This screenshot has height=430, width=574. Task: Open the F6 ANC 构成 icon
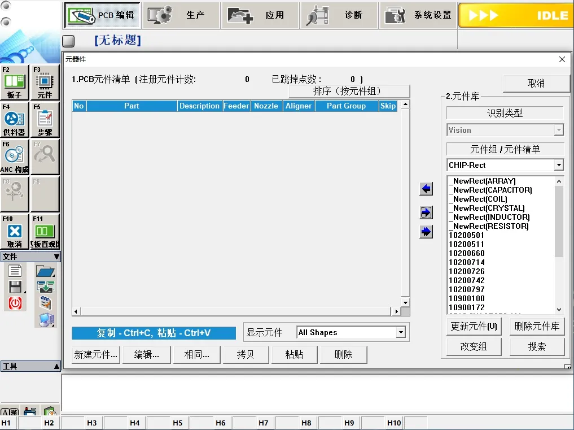(15, 157)
